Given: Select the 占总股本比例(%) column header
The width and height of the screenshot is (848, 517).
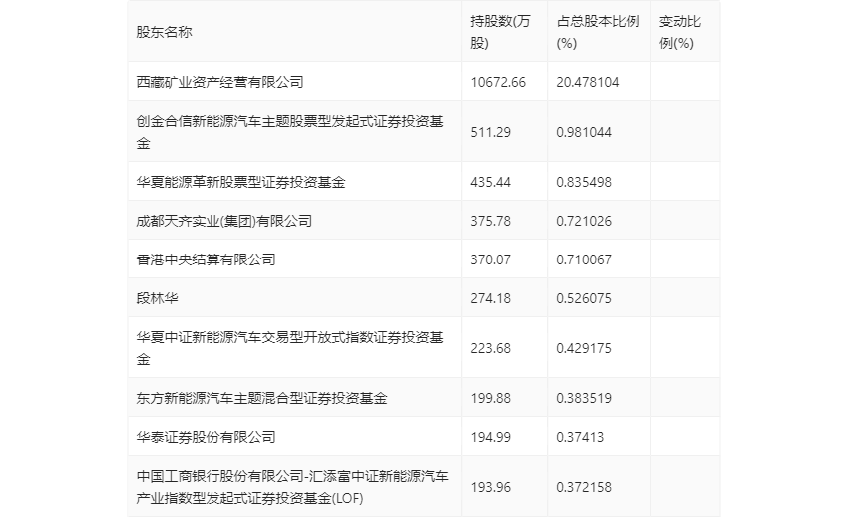Looking at the screenshot, I should point(598,33).
